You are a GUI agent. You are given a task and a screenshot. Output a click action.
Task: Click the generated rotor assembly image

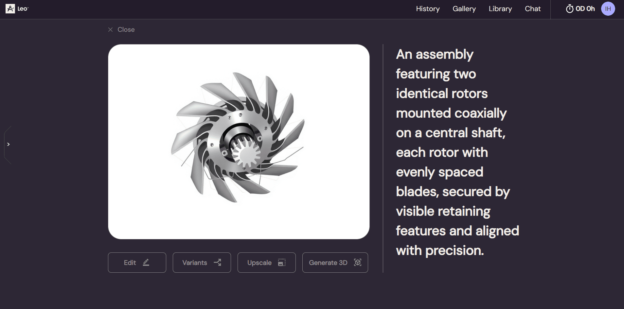click(239, 142)
